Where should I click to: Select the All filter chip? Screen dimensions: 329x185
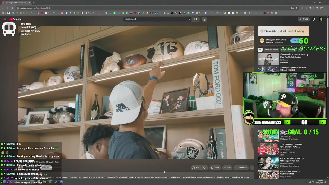tap(260, 50)
